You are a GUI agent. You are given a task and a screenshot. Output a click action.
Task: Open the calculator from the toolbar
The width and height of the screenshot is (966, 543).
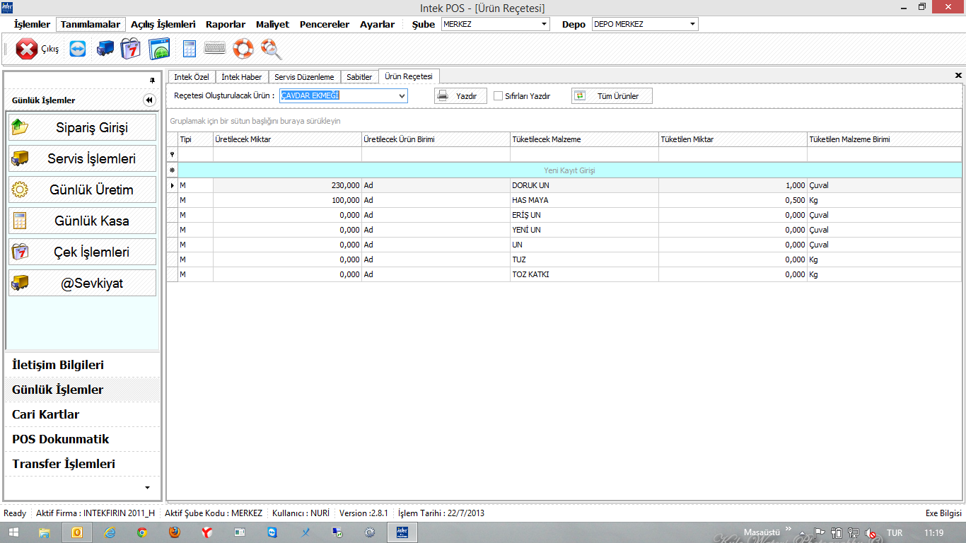tap(189, 49)
